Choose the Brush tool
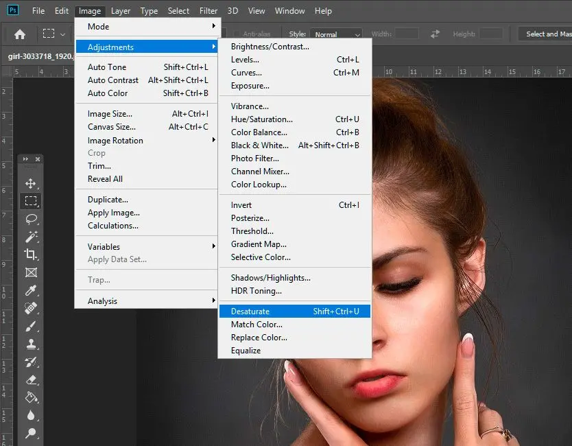572x446 pixels. 31,327
